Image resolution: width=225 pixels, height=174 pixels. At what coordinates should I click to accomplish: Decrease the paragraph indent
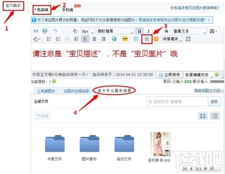point(67,39)
